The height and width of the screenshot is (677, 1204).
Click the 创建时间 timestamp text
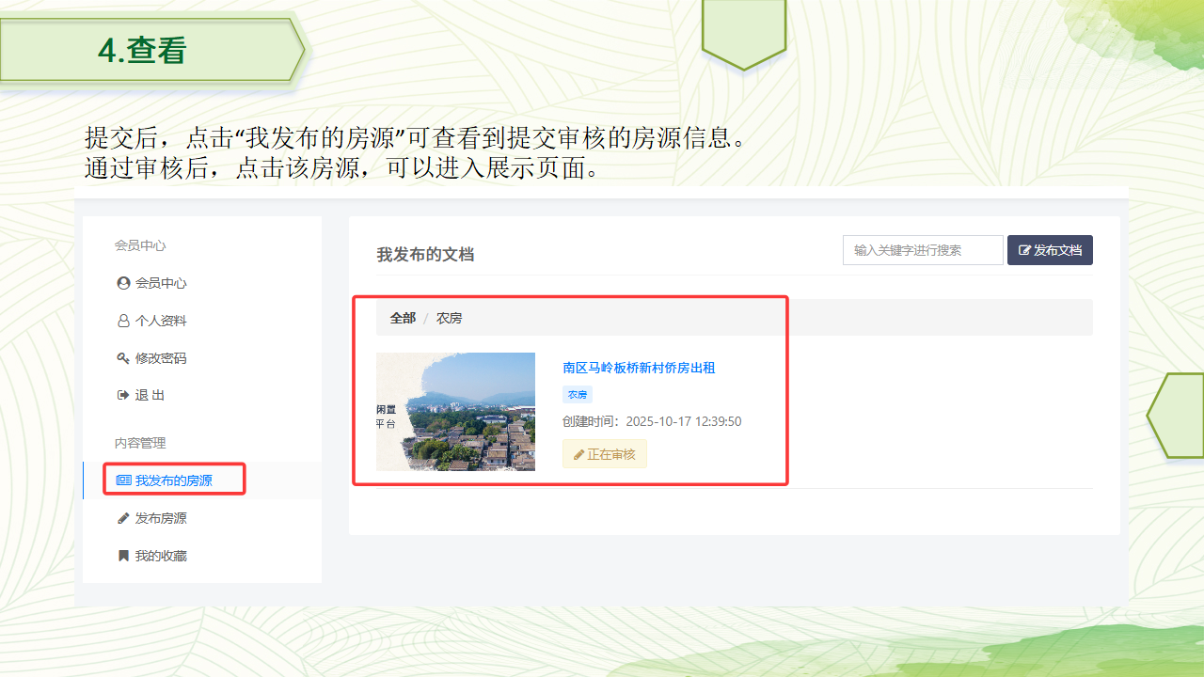tap(652, 421)
